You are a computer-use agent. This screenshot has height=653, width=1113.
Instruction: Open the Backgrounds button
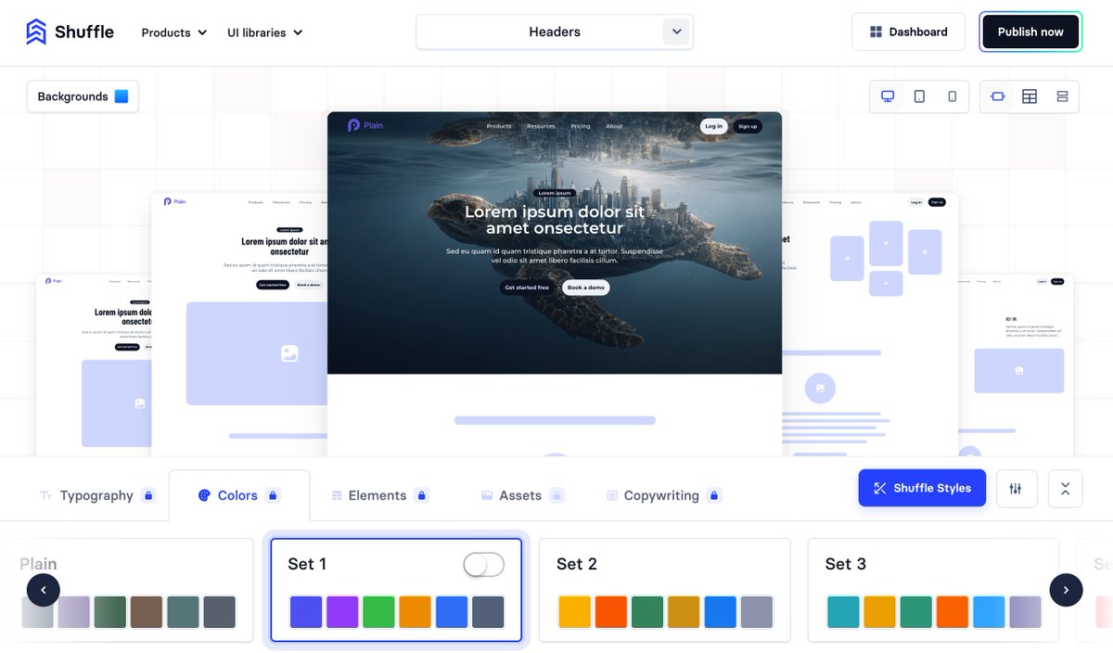click(83, 96)
